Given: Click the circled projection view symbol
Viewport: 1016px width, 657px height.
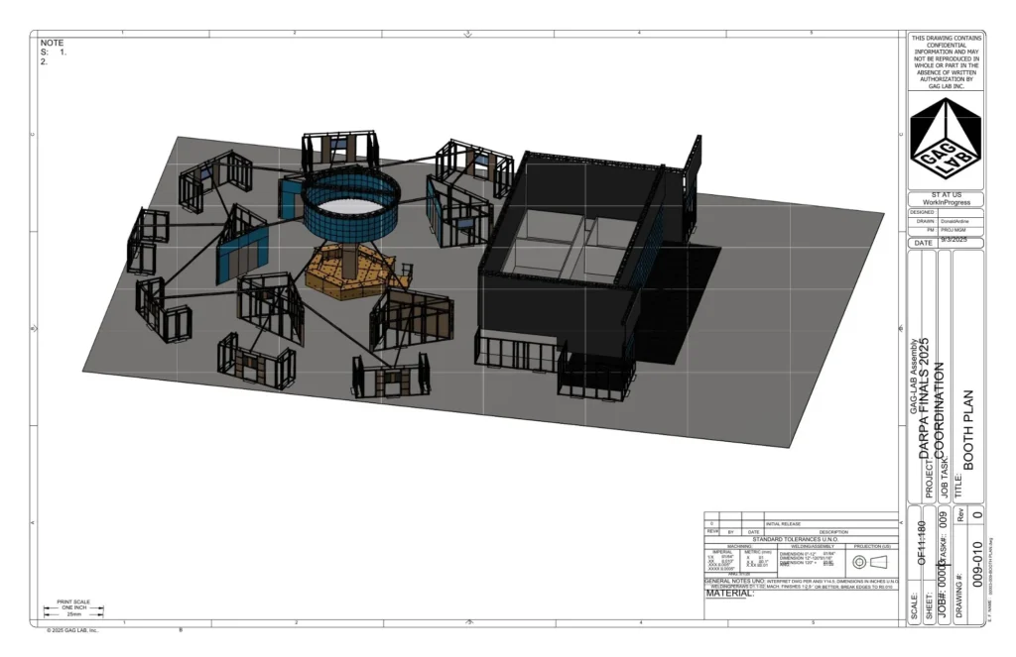Looking at the screenshot, I should 859,562.
